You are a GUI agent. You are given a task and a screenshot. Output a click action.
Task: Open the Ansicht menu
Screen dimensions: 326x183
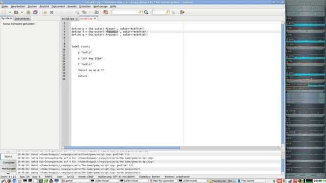44,7
